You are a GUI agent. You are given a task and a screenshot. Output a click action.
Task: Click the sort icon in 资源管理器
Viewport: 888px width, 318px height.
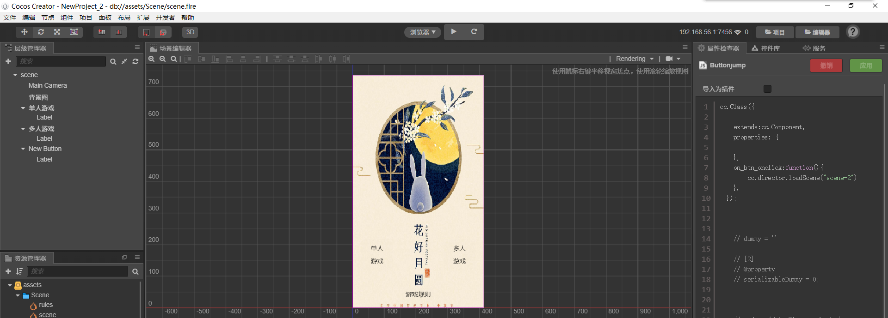[x=19, y=271]
